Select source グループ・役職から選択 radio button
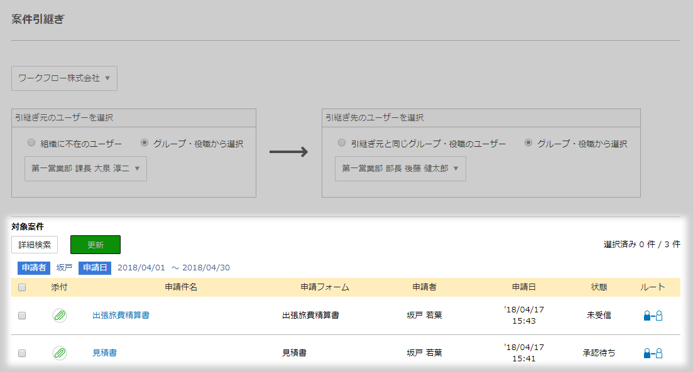Image resolution: width=693 pixels, height=372 pixels. pos(145,142)
